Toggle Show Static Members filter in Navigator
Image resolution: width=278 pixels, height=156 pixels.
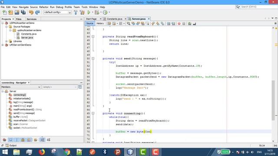pos(17,140)
